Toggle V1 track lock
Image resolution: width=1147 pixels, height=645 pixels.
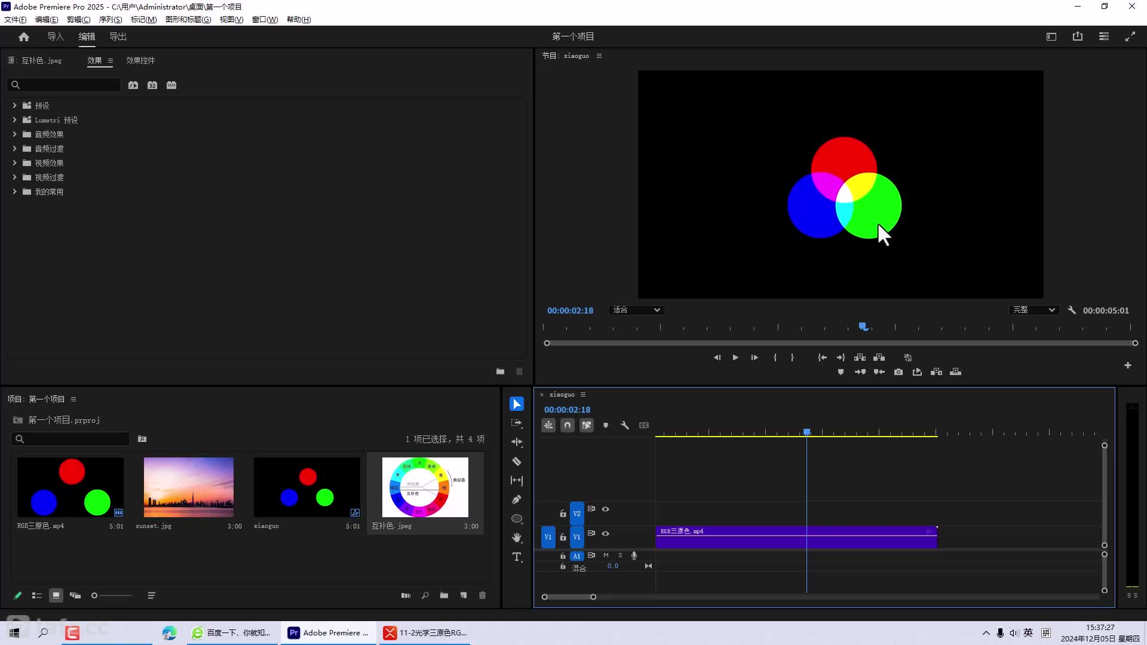tap(563, 537)
